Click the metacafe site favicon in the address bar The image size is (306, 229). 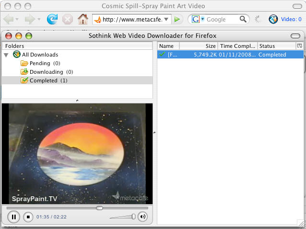(97, 20)
